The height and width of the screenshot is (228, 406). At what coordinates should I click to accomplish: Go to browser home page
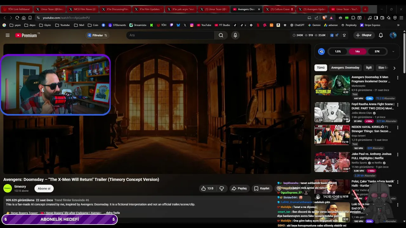(x=23, y=18)
